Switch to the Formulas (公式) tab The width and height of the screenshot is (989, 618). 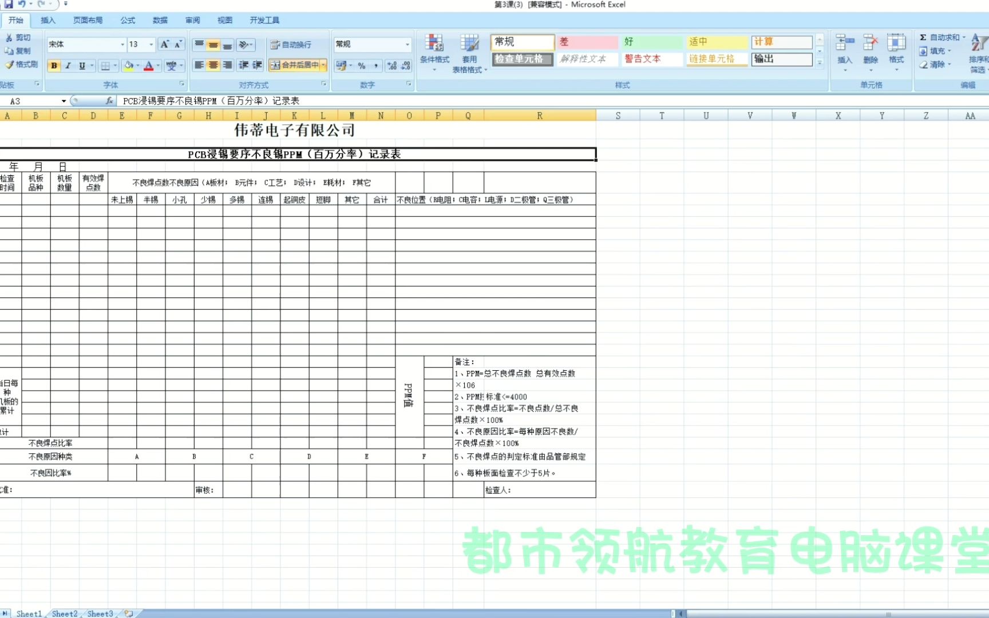[128, 20]
